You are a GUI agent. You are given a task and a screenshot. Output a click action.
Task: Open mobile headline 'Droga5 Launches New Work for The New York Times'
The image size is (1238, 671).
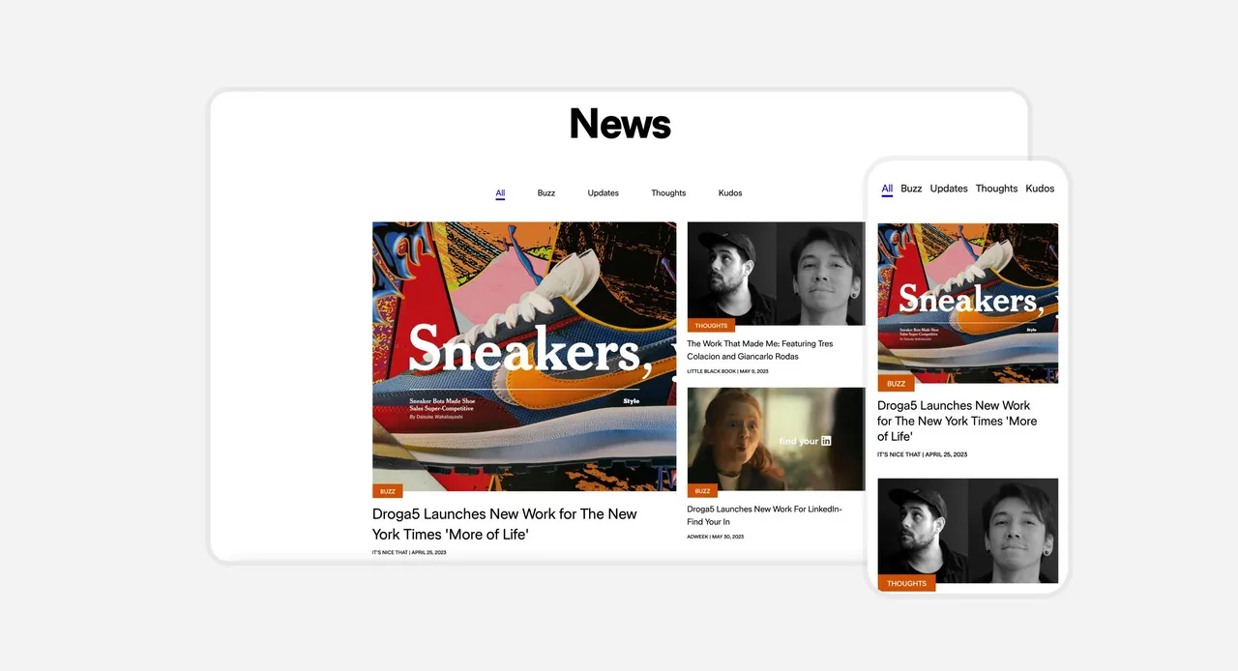(x=957, y=421)
